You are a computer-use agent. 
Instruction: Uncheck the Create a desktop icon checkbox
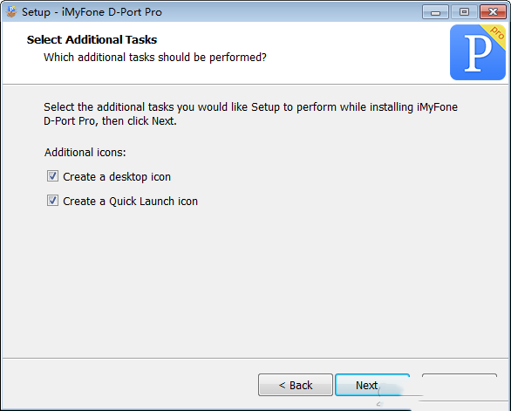[52, 176]
